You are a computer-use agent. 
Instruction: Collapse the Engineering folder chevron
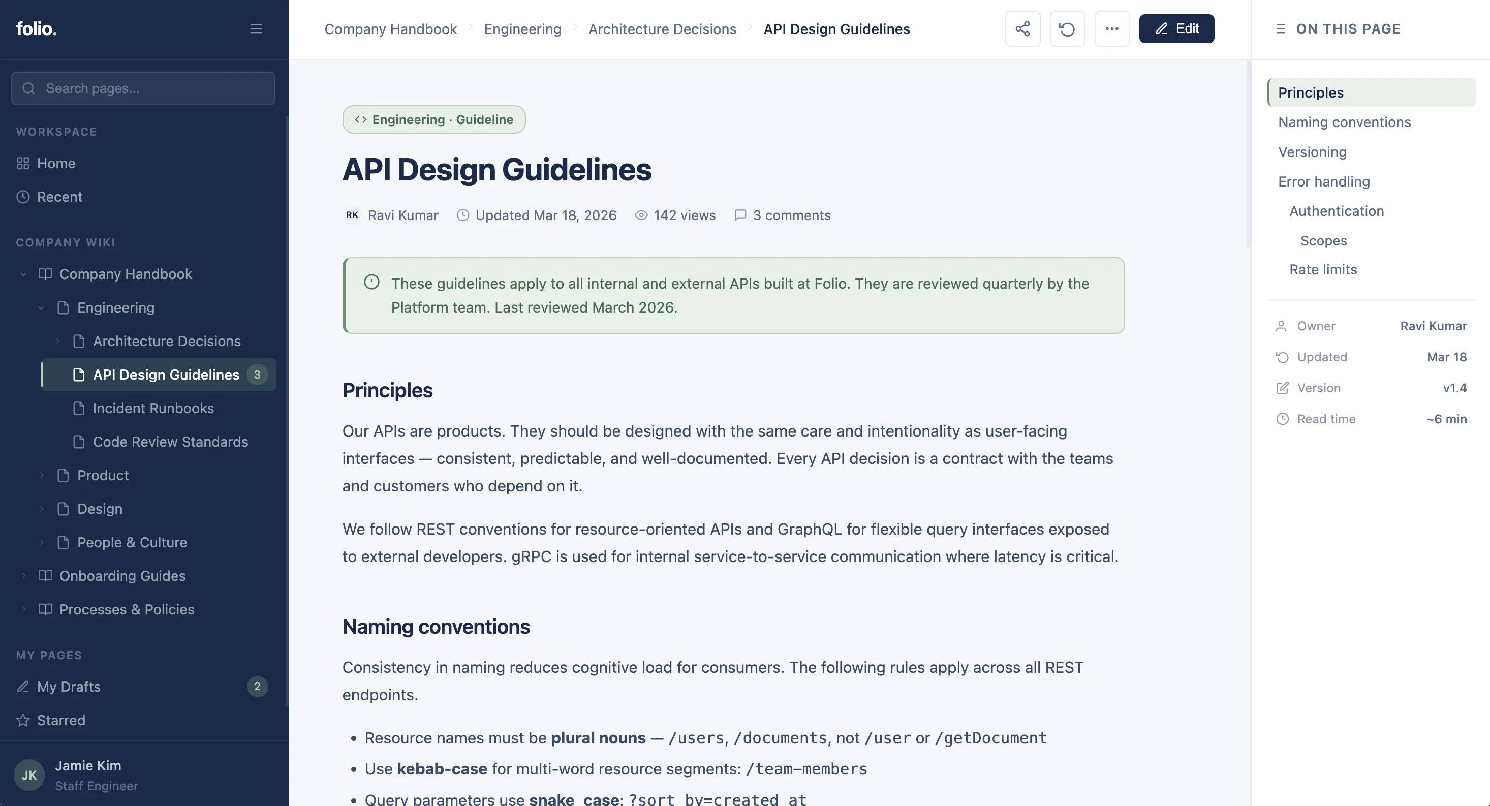tap(41, 308)
